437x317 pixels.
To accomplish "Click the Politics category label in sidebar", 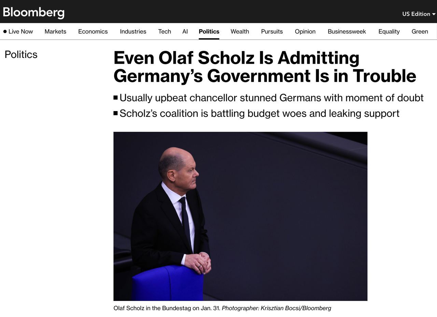I will click(21, 55).
